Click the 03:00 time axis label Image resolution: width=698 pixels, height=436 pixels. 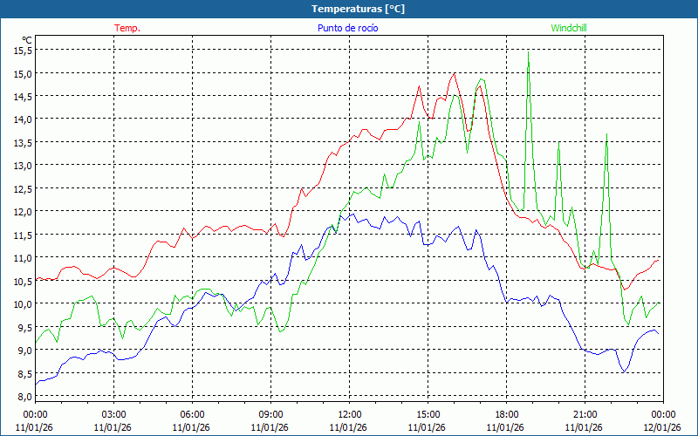tap(113, 414)
